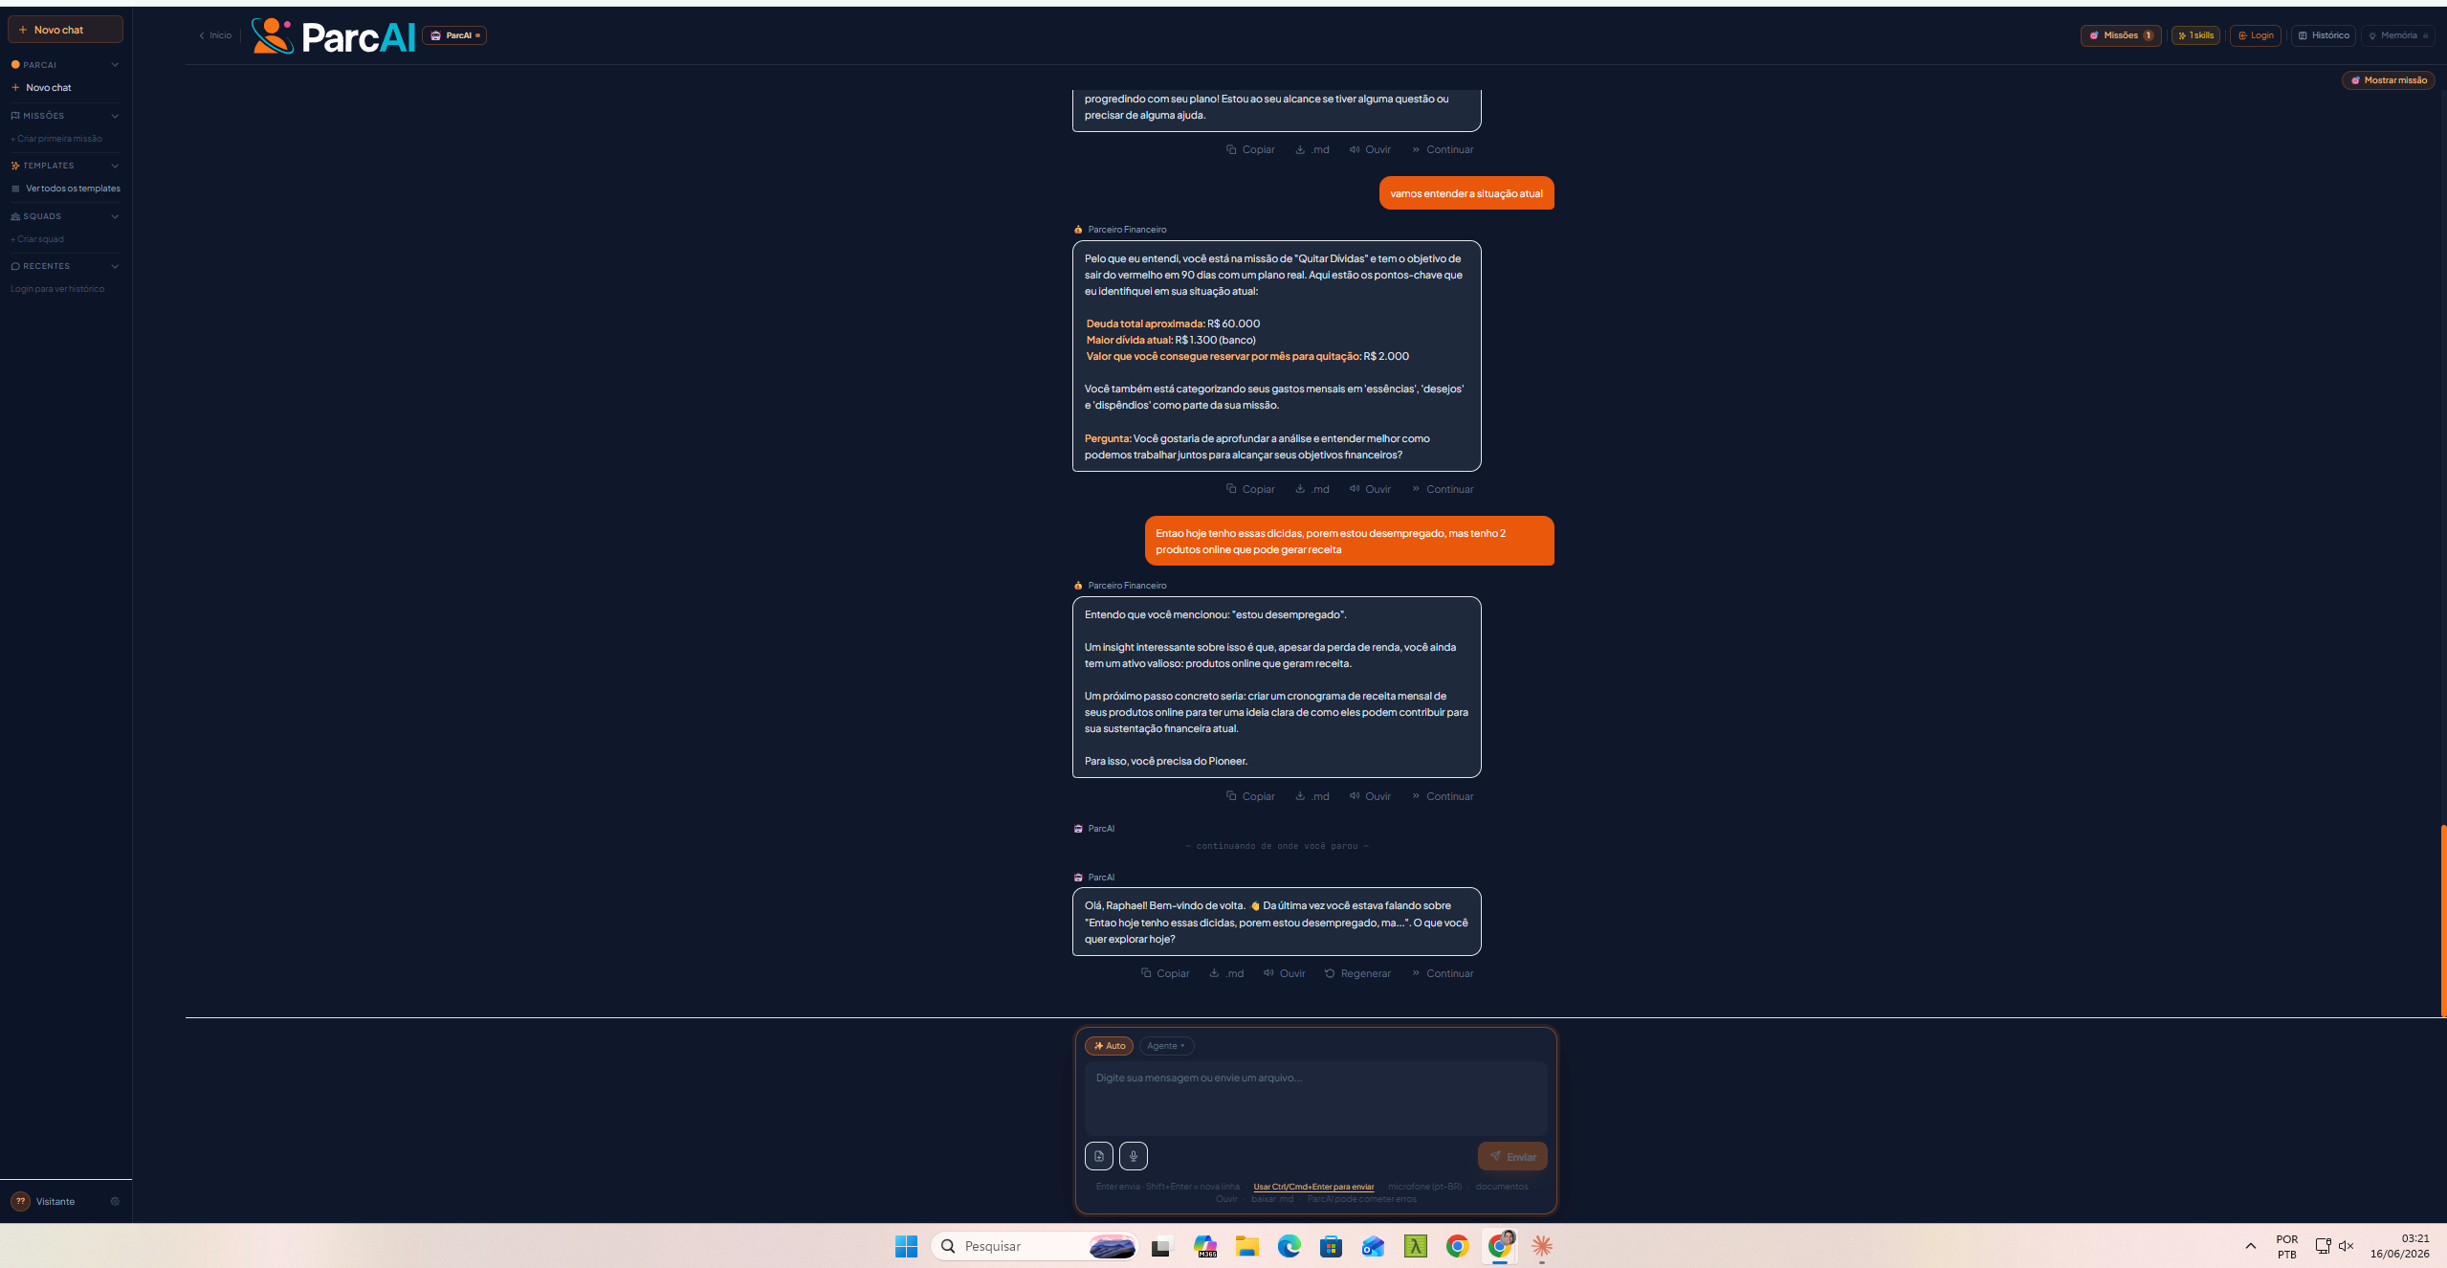The width and height of the screenshot is (2447, 1268).
Task: Click the Login button in header
Action: coord(2255,35)
